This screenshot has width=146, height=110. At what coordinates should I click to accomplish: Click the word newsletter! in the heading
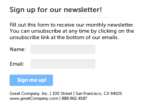pos(83,10)
